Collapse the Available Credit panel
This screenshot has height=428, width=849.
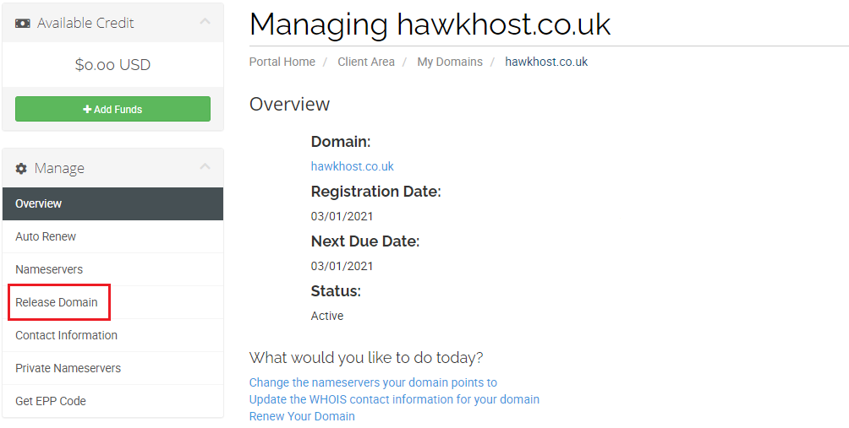[x=205, y=22]
